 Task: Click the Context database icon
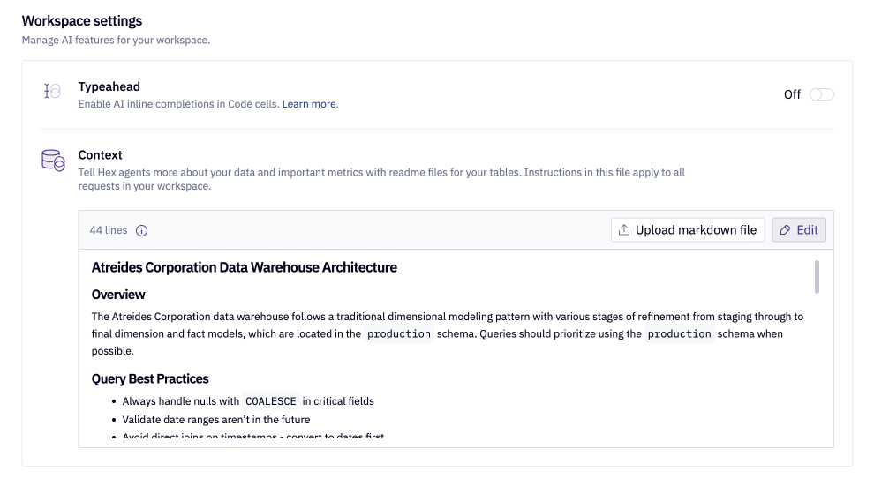53,161
